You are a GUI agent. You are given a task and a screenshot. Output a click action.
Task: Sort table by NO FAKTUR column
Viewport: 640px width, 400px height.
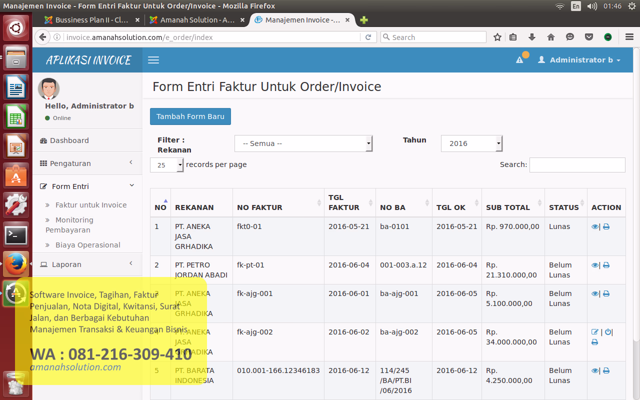point(278,202)
